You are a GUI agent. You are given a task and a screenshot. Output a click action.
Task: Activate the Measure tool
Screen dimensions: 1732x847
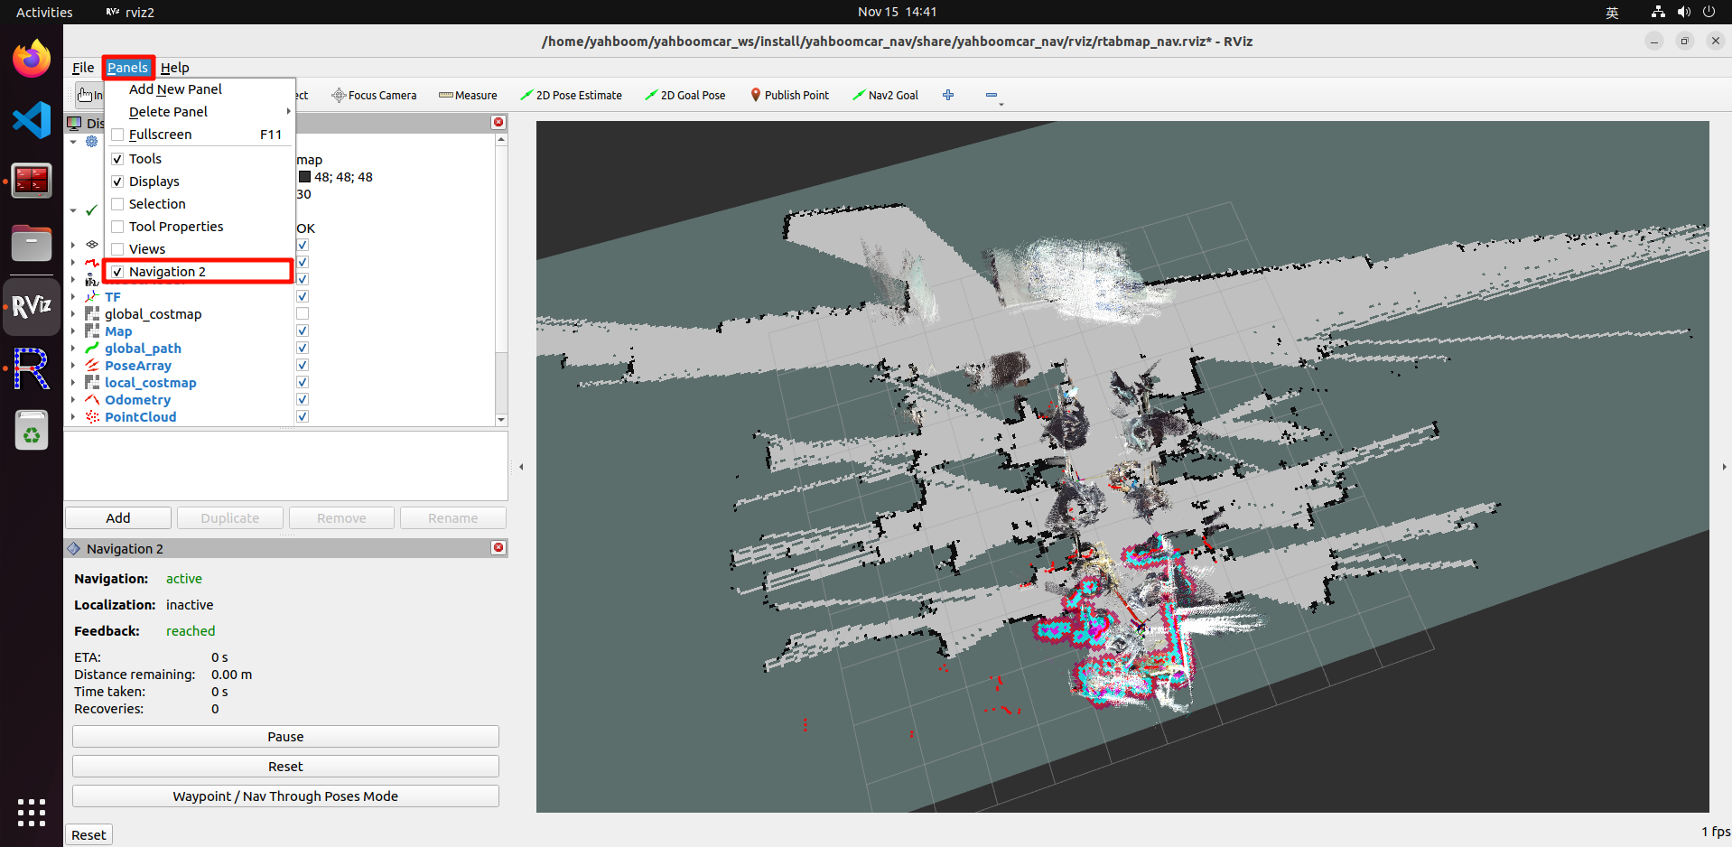(x=468, y=96)
